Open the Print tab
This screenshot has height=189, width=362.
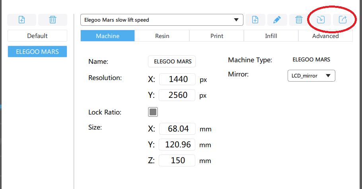click(x=216, y=36)
